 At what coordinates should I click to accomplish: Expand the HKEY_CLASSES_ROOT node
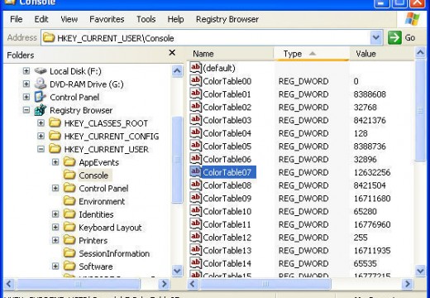click(x=41, y=123)
